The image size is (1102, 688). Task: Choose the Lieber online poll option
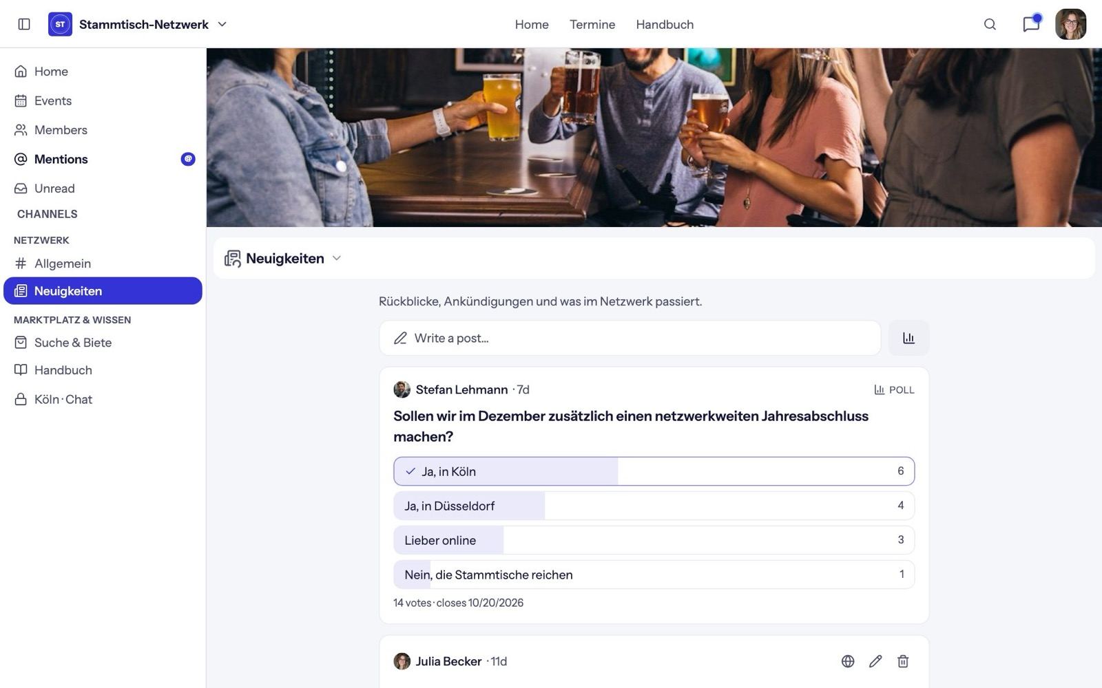pos(654,540)
